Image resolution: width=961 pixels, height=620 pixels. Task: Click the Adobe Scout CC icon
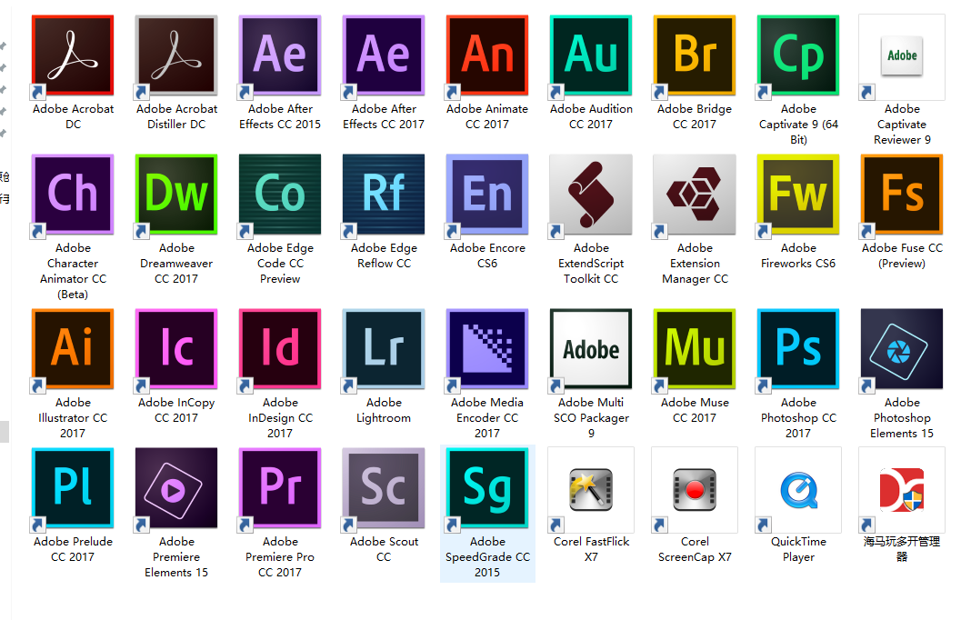384,488
